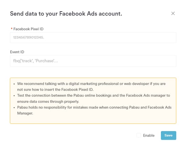Click the 'Test the connection between' notice line
186x145 pixels.
pos(93,96)
